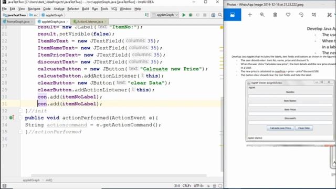The image size is (336, 189).
Task: Click "setVisible" on line 21
Action: pyautogui.click(x=75, y=34)
